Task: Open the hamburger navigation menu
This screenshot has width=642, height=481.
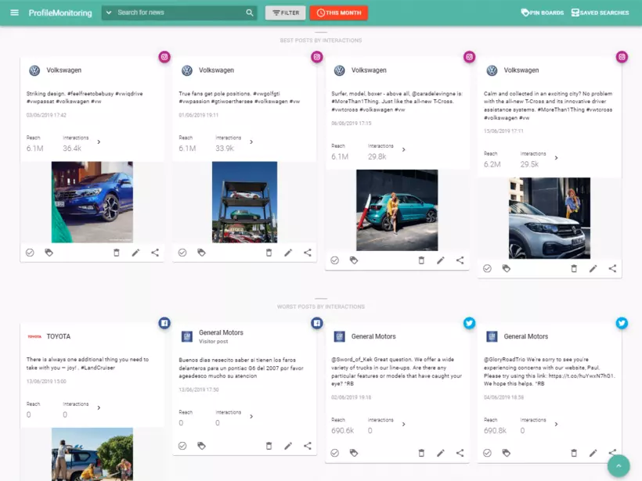Action: 14,13
